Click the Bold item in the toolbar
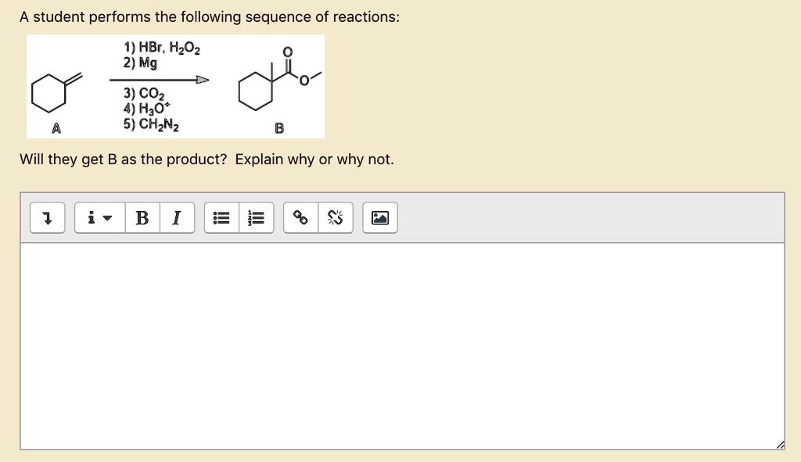Screen dimensions: 801x462 [141, 217]
